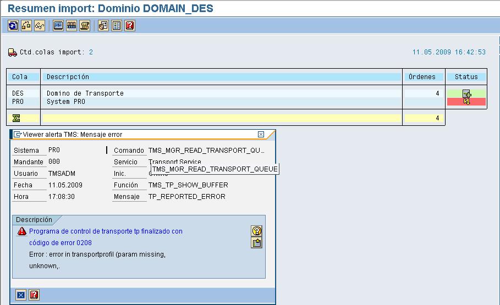The height and width of the screenshot is (305, 500).
Task: Open the long text question-mark icon in Descripción
Action: coord(256,231)
